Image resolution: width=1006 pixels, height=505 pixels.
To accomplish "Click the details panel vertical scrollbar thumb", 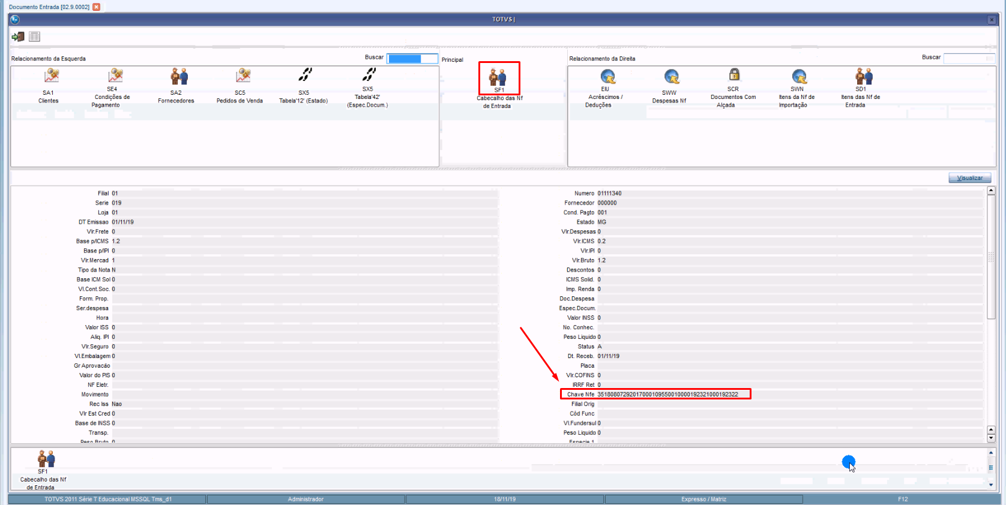I will (x=991, y=257).
